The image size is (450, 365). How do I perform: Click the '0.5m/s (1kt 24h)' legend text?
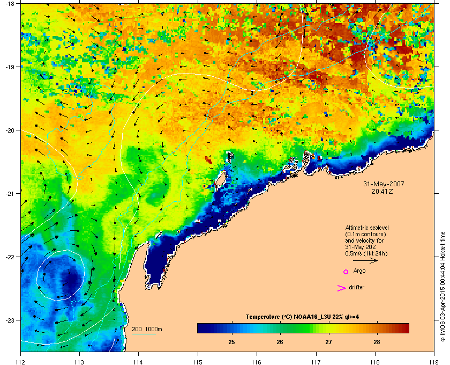[x=366, y=254]
